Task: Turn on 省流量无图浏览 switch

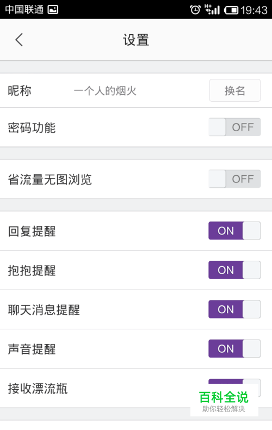Action: 234,179
